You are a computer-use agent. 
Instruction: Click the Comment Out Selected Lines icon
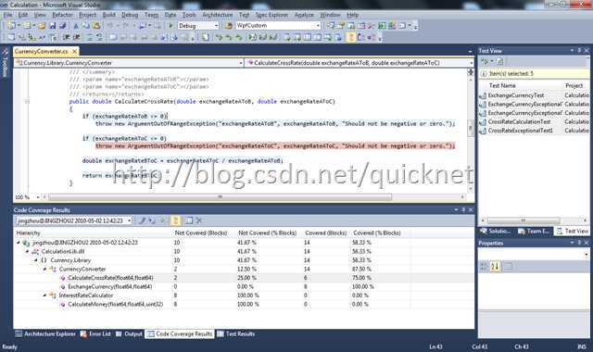89,37
